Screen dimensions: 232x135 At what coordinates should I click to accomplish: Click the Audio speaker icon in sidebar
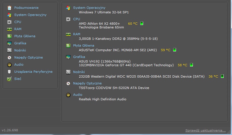tap(9, 65)
